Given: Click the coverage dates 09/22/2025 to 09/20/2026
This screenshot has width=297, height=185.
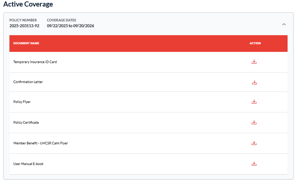Looking at the screenshot, I should [x=70, y=26].
